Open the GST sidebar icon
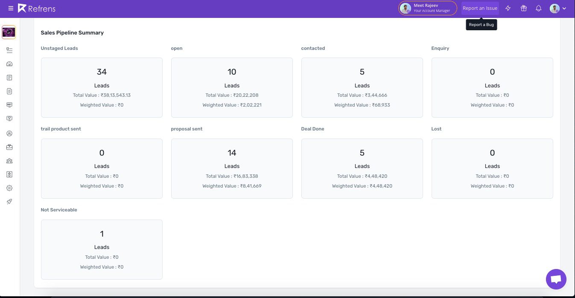This screenshot has width=575, height=298. pyautogui.click(x=9, y=105)
